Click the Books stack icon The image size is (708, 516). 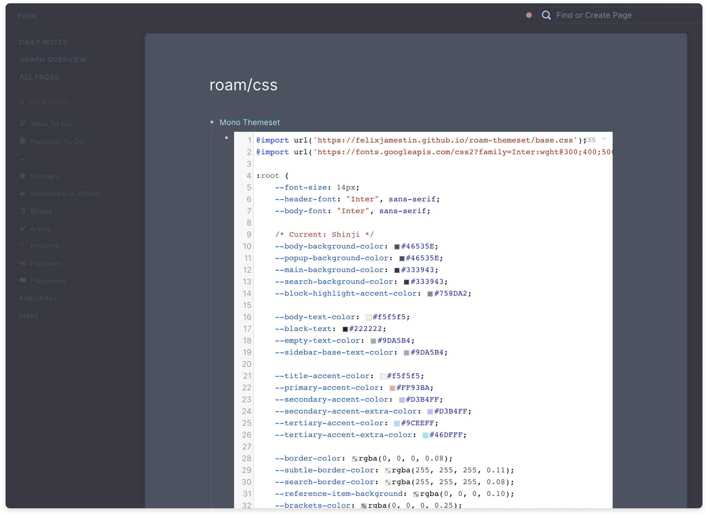point(23,211)
